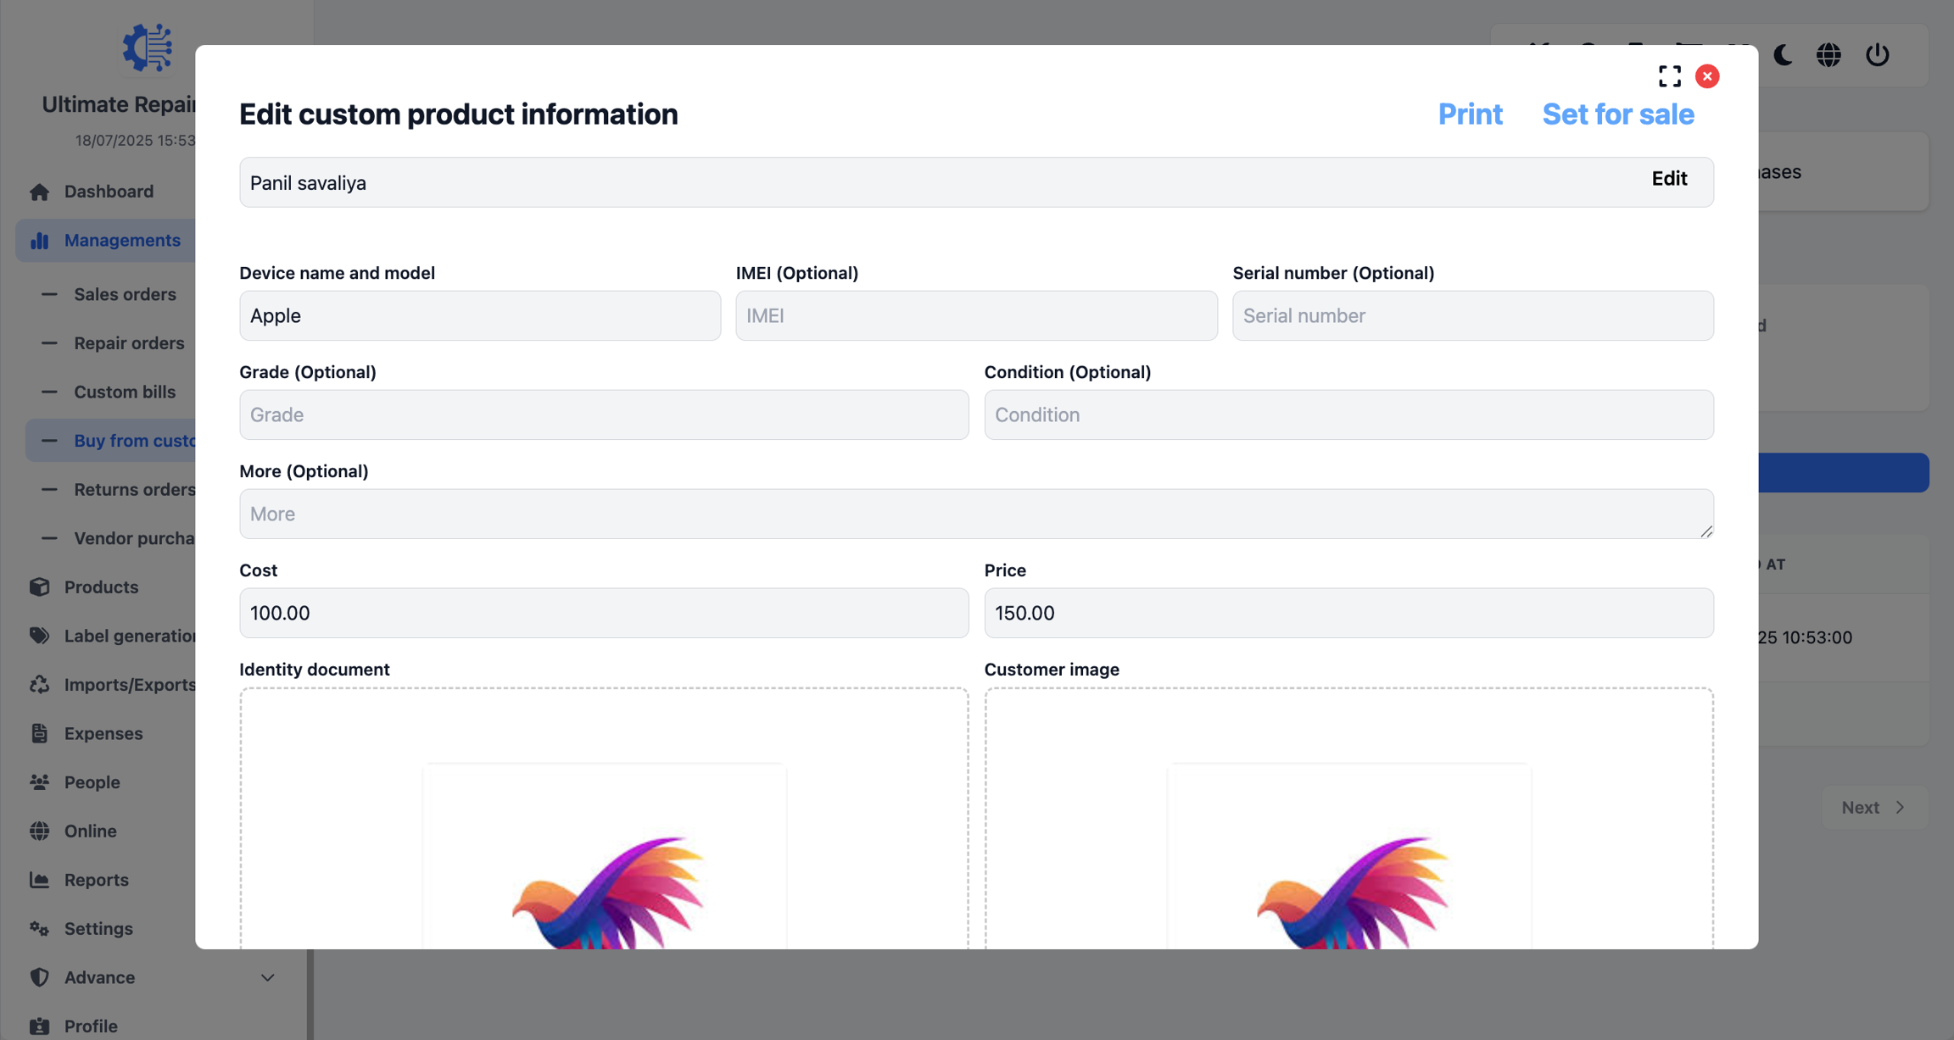The image size is (1954, 1040).
Task: Open Sales orders submenu item
Action: [x=125, y=294]
